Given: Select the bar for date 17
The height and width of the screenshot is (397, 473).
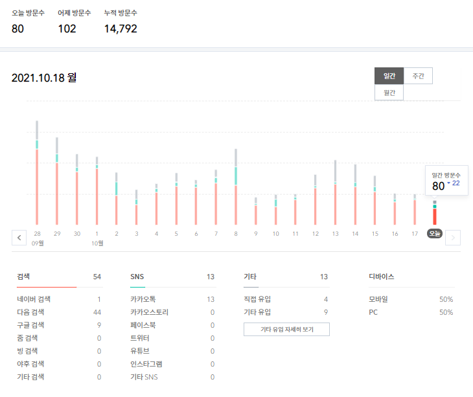Looking at the screenshot, I should (x=415, y=209).
